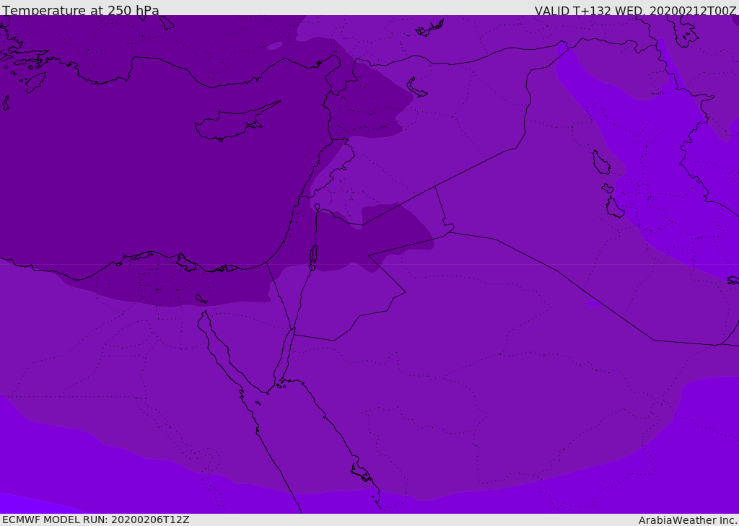Click the Sea of Galilee outline

click(317, 207)
